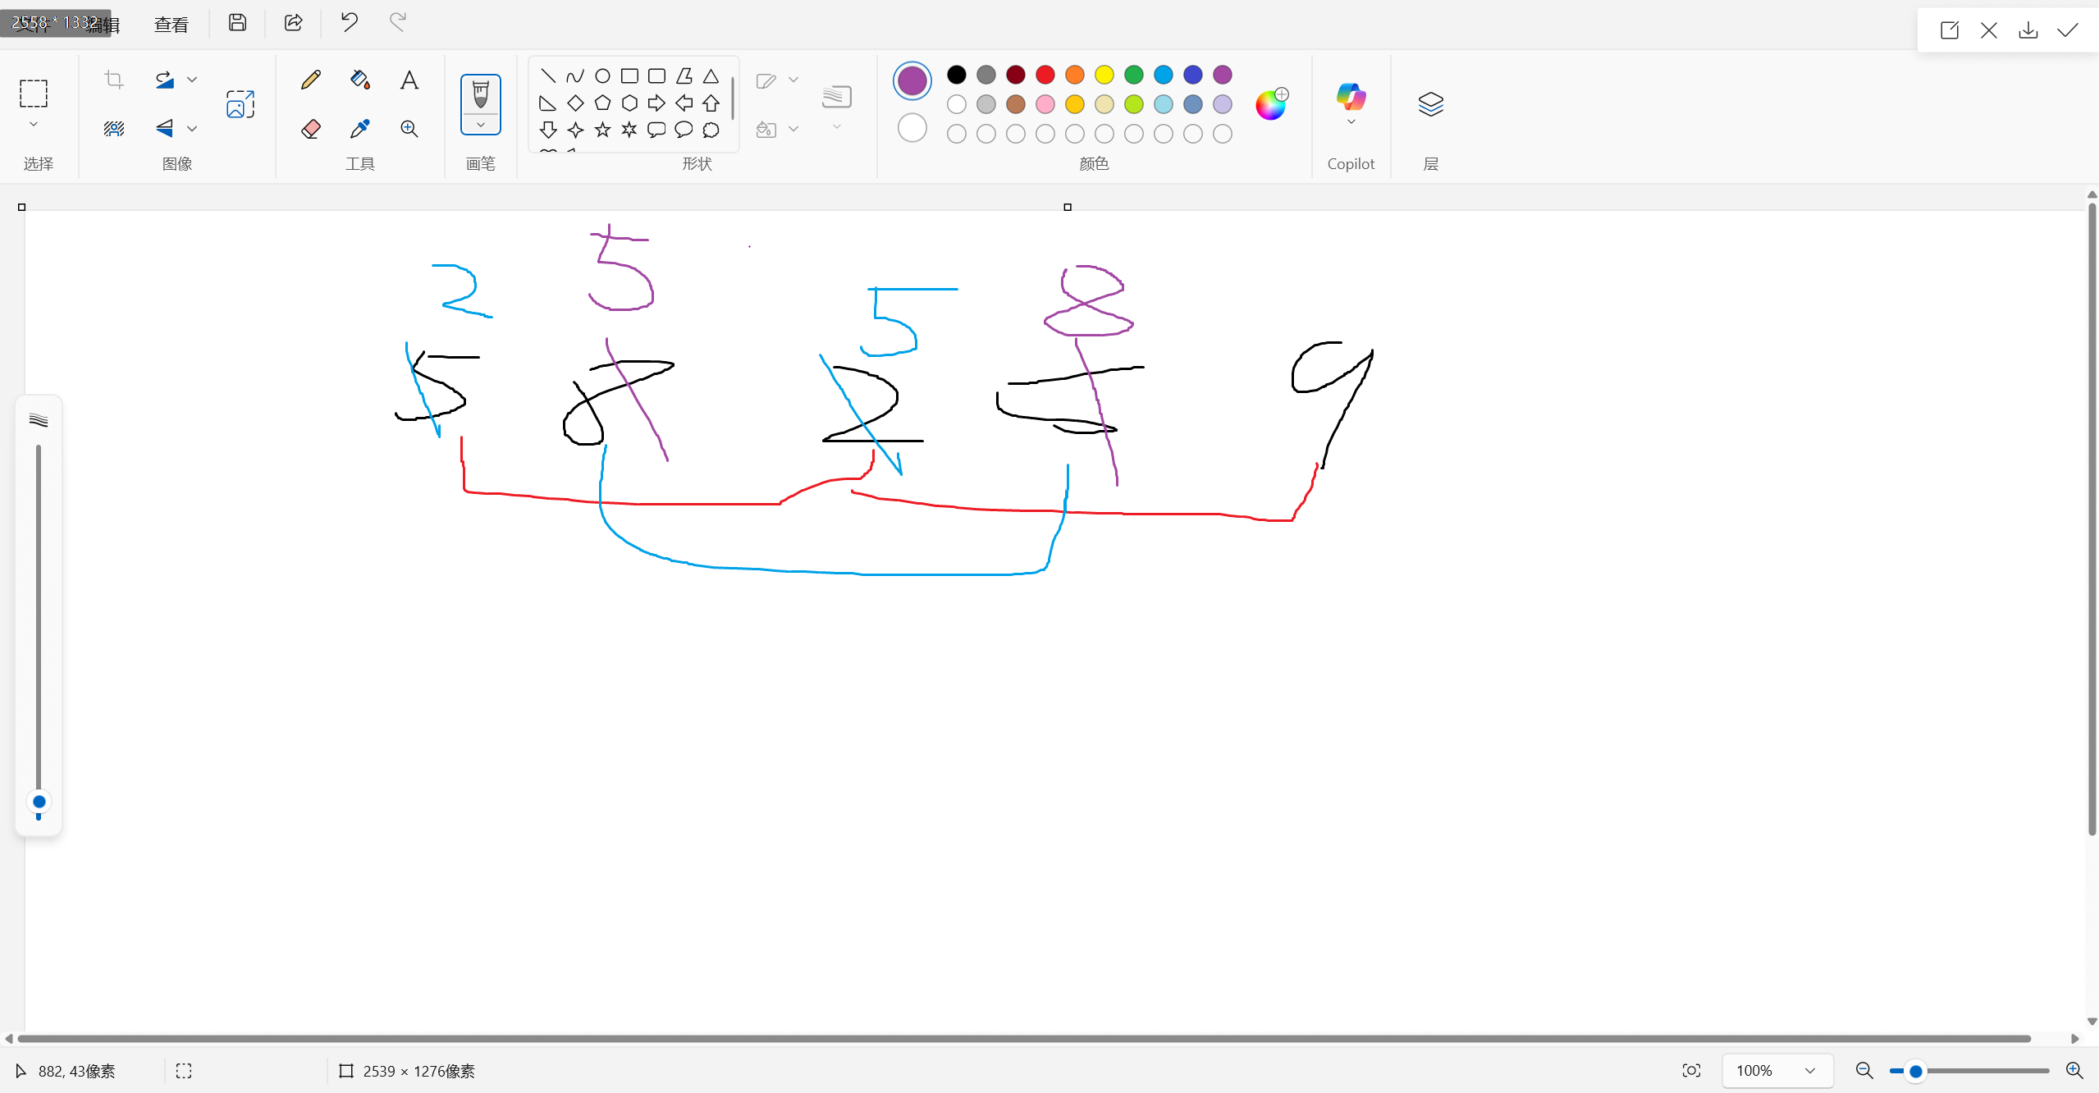The image size is (2099, 1093).
Task: Open the Edit colors wheel
Action: (x=1271, y=104)
